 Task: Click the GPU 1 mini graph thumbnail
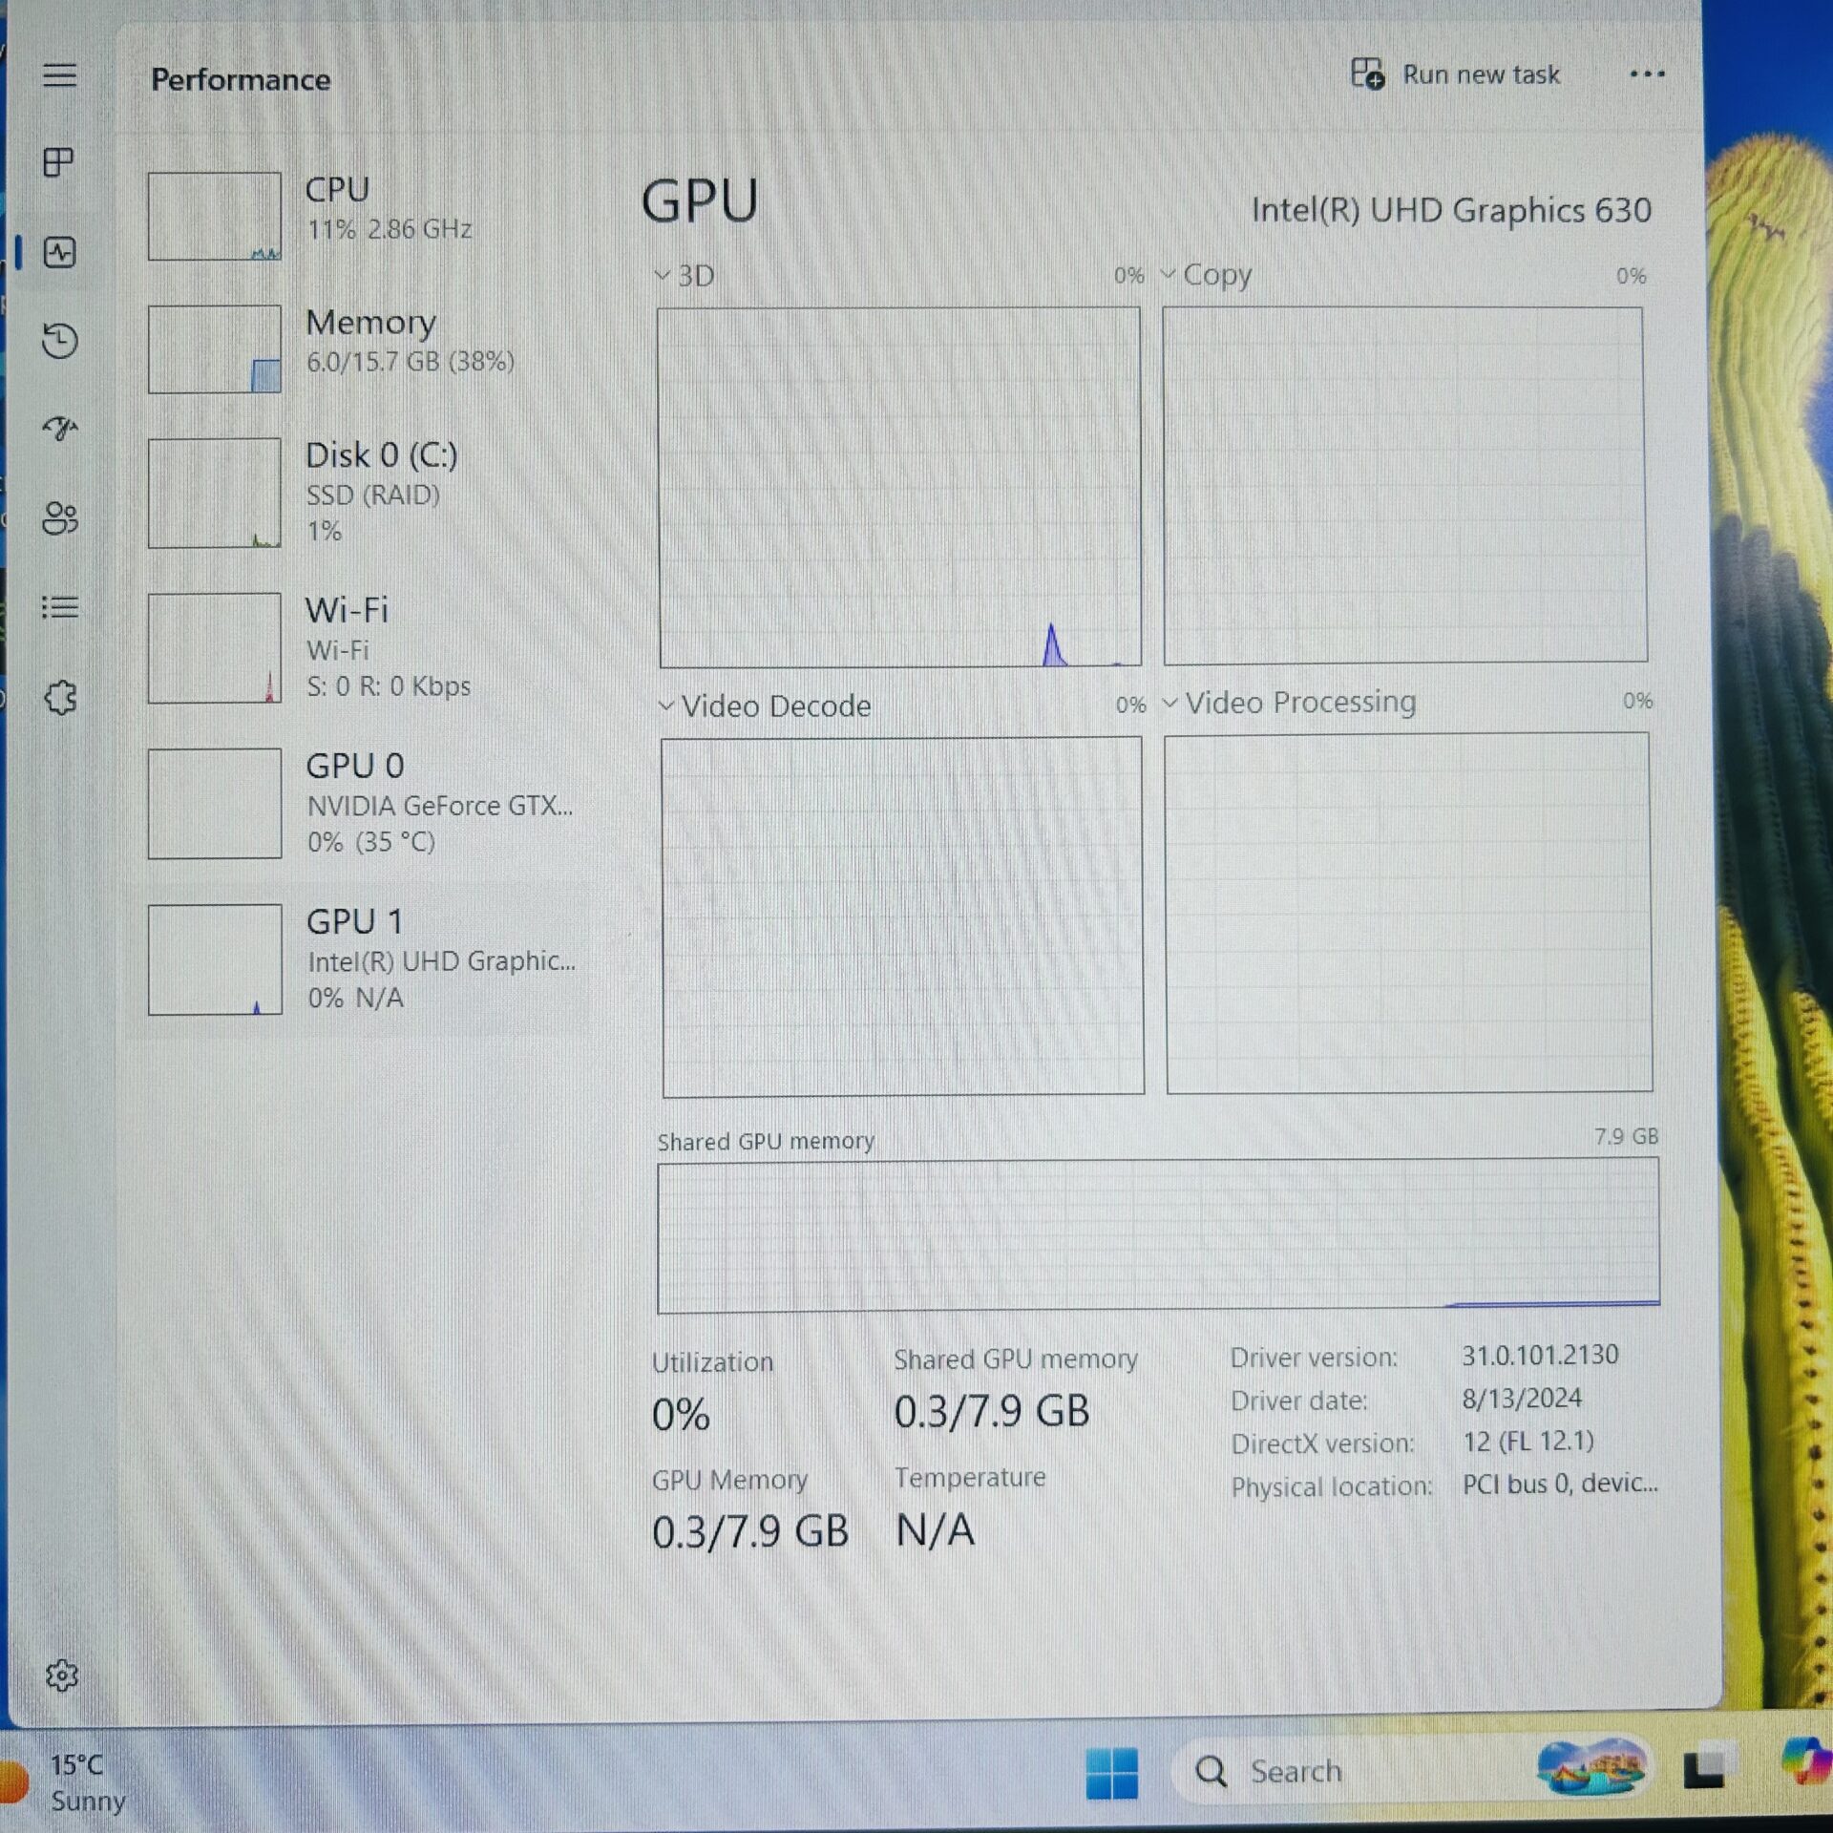click(x=215, y=959)
